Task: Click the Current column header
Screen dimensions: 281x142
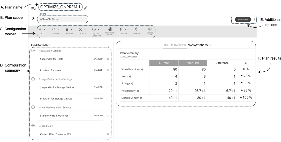Action: pos(164,63)
